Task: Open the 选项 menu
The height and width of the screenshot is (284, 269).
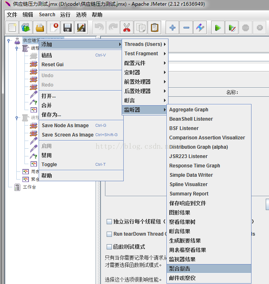Action: 81,15
